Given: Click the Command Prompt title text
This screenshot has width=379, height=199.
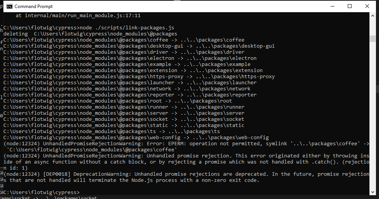Looking at the screenshot, I should 34,6.
